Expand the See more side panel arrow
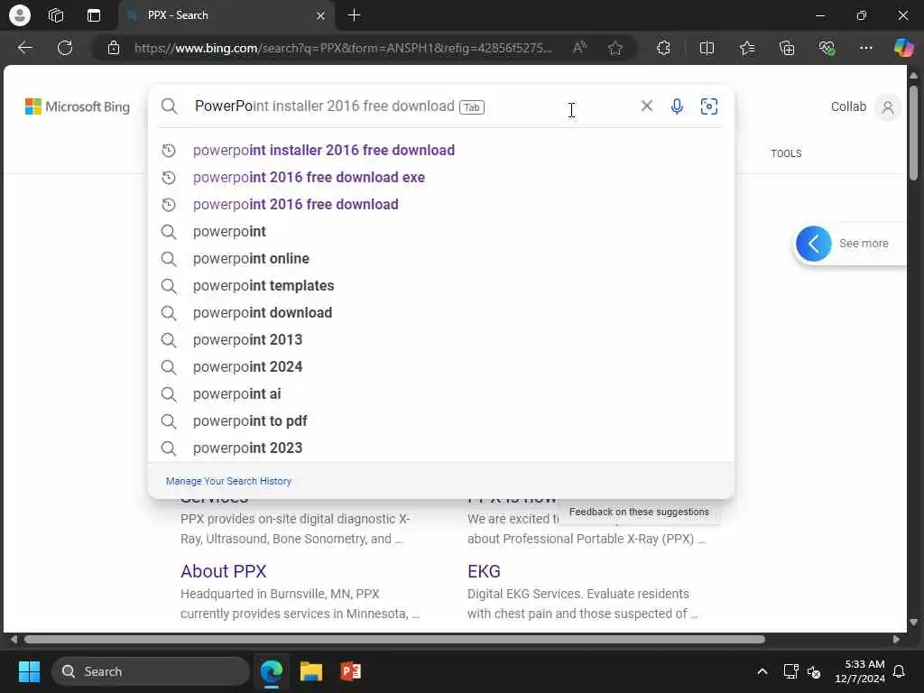 [x=814, y=244]
